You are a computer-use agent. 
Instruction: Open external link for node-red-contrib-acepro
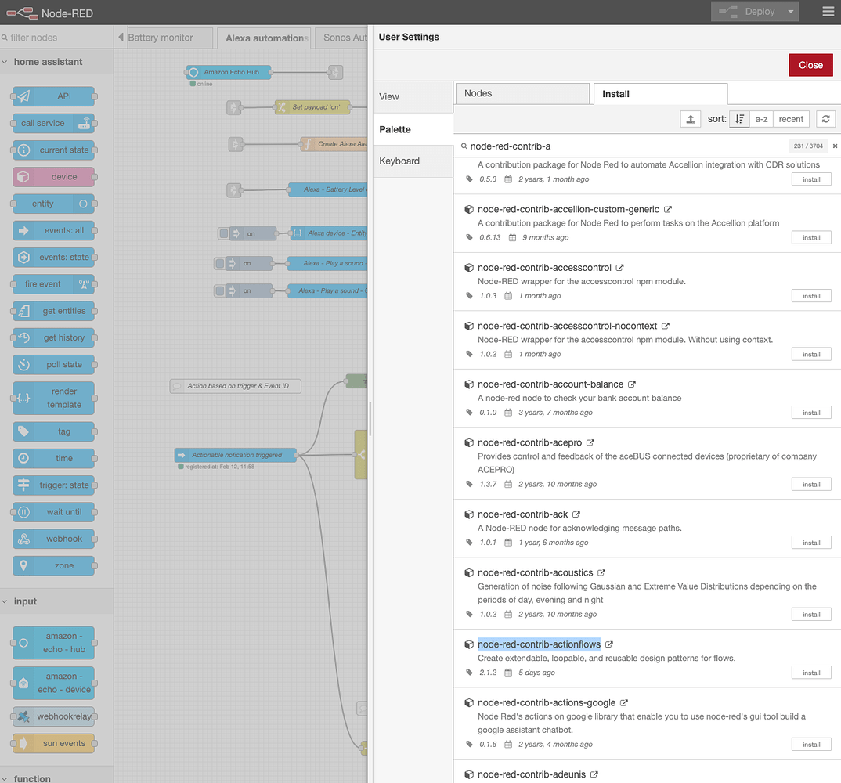click(590, 443)
